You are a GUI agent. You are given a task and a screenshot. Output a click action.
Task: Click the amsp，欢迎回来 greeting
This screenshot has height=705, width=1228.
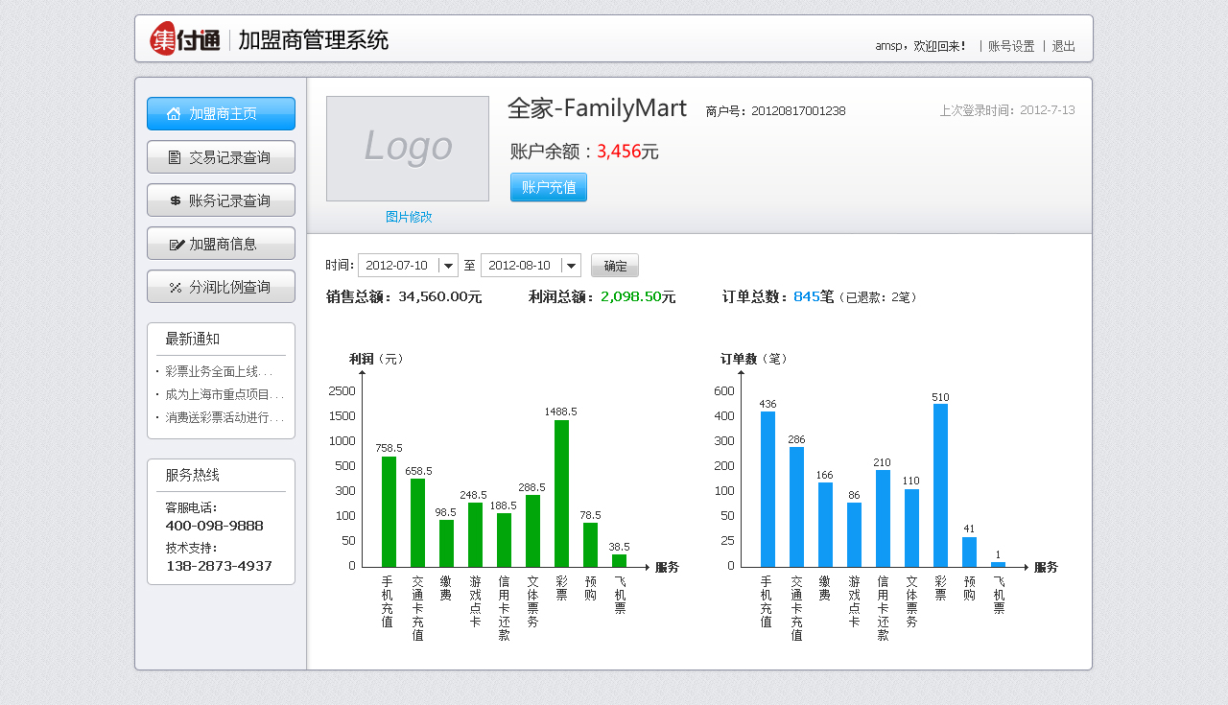(x=921, y=46)
